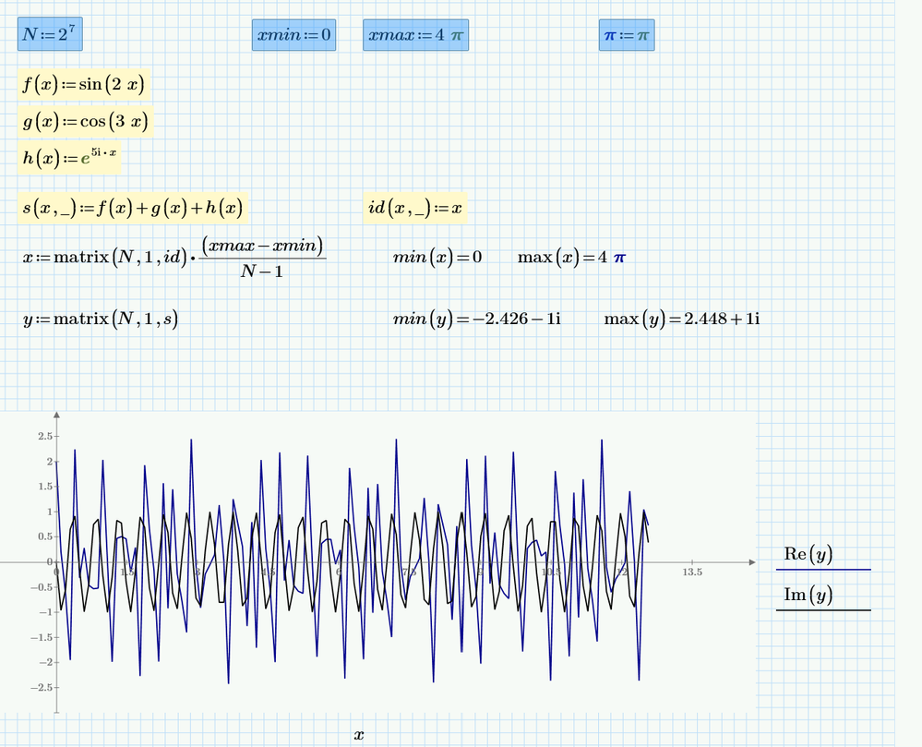Click the id(x,_):=x definition
Viewport: 922px width, 747px height.
pyautogui.click(x=415, y=210)
